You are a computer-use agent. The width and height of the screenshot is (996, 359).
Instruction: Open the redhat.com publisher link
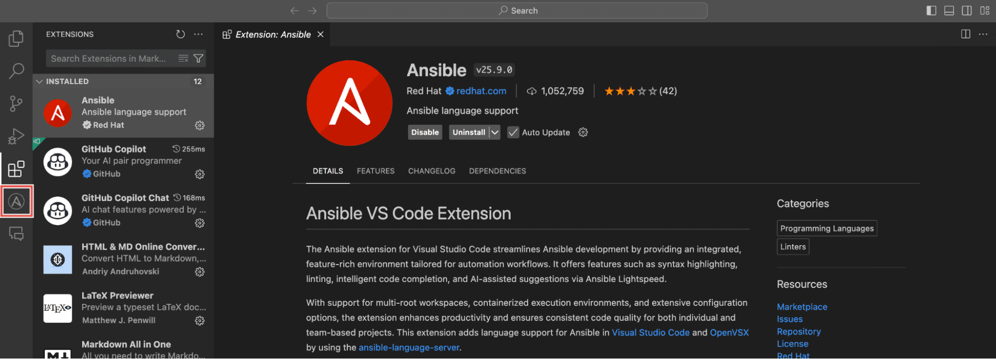point(481,91)
